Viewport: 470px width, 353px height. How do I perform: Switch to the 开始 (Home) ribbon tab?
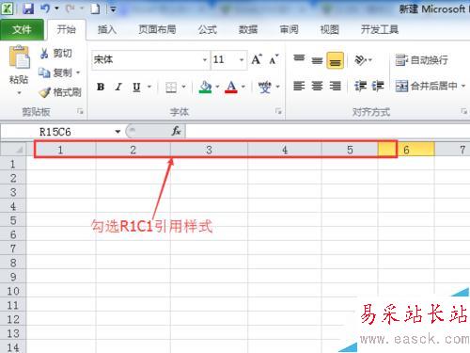click(66, 30)
